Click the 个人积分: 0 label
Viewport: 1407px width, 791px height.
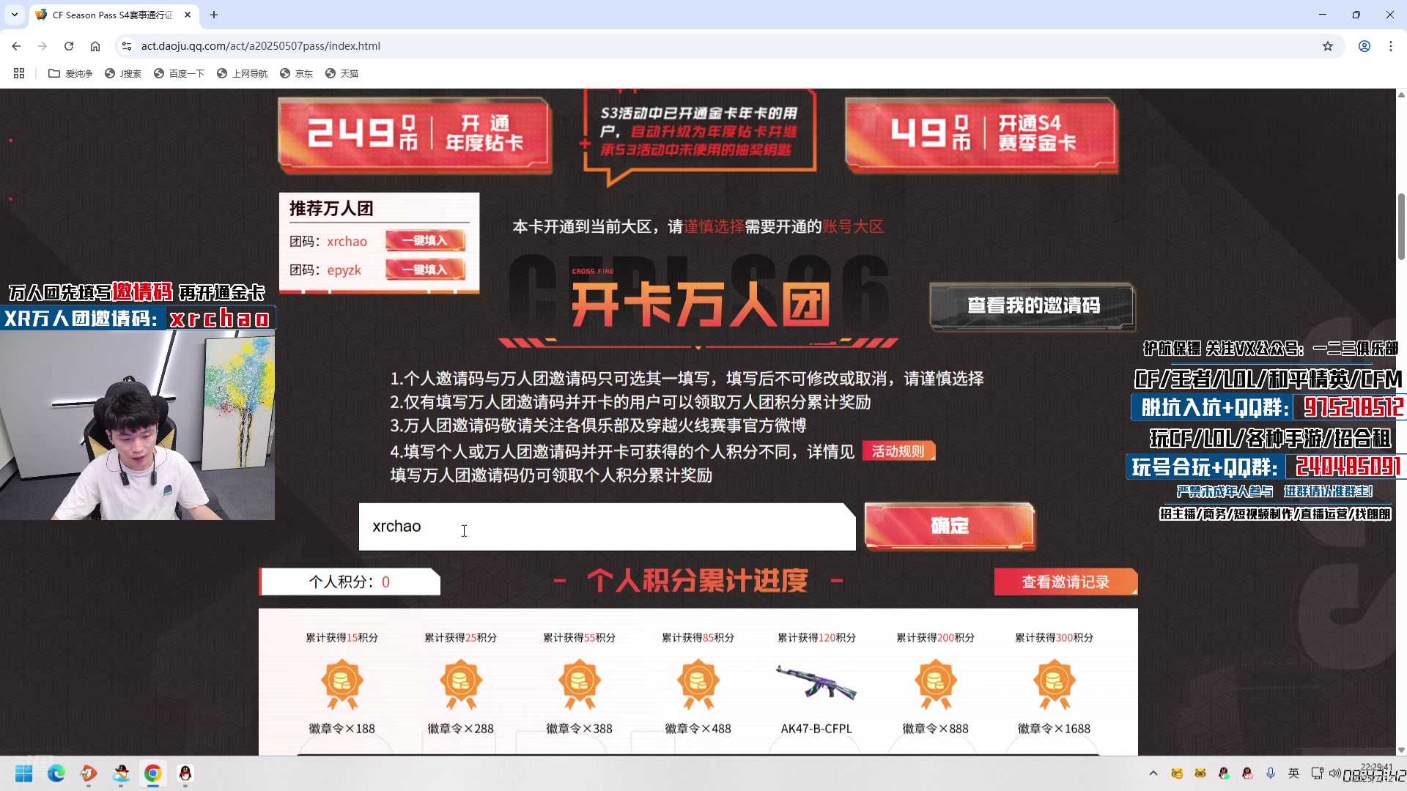(x=350, y=582)
